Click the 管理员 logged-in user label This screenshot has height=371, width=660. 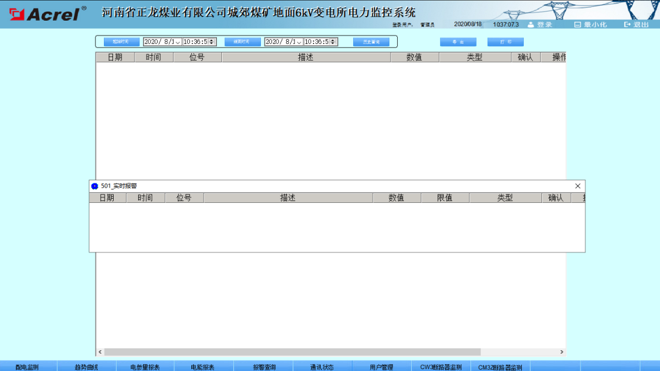(x=427, y=25)
